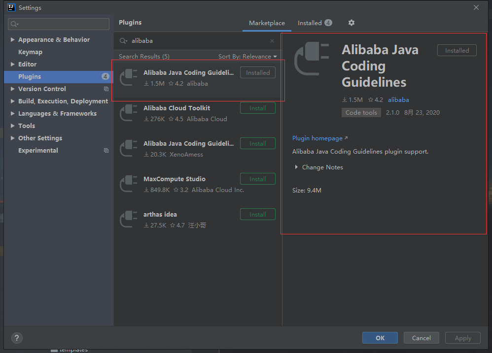Image resolution: width=492 pixels, height=353 pixels.
Task: Click the Plugins badge count 4 in sidebar
Action: click(x=105, y=76)
